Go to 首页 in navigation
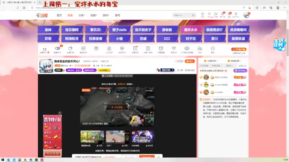 pos(59,15)
